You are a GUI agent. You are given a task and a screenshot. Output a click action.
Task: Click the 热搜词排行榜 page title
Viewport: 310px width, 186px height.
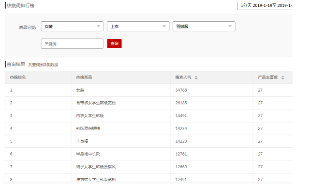pos(20,5)
